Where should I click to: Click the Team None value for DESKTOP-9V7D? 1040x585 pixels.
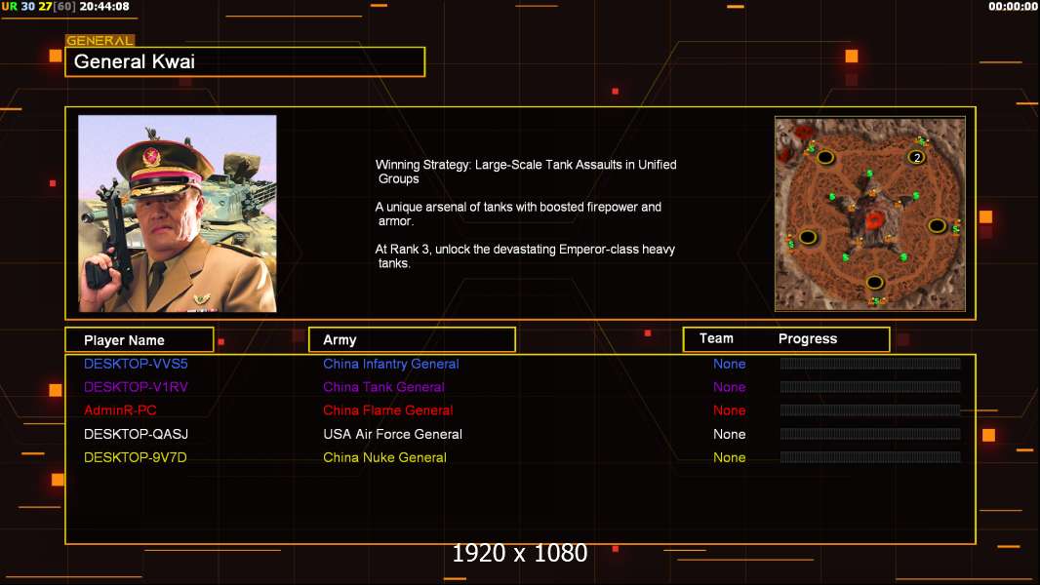(x=729, y=457)
